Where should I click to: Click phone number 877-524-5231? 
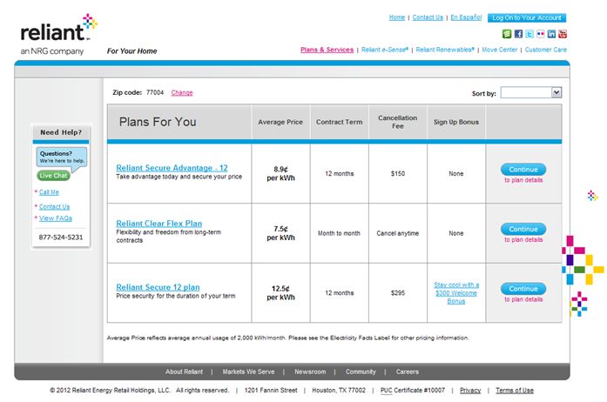coord(61,238)
